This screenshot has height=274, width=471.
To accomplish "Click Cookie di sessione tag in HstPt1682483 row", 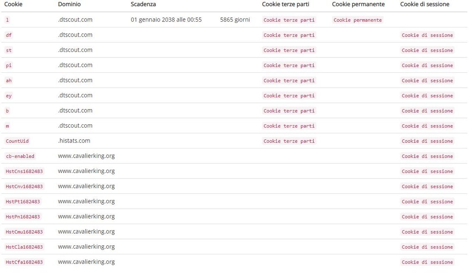I will [x=427, y=202].
